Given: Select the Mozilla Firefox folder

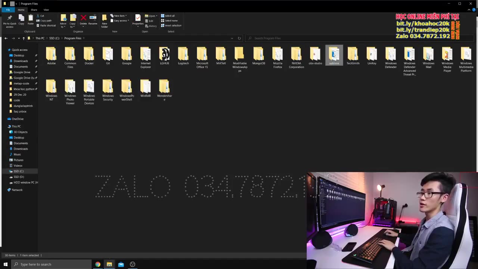Looking at the screenshot, I should (x=277, y=58).
